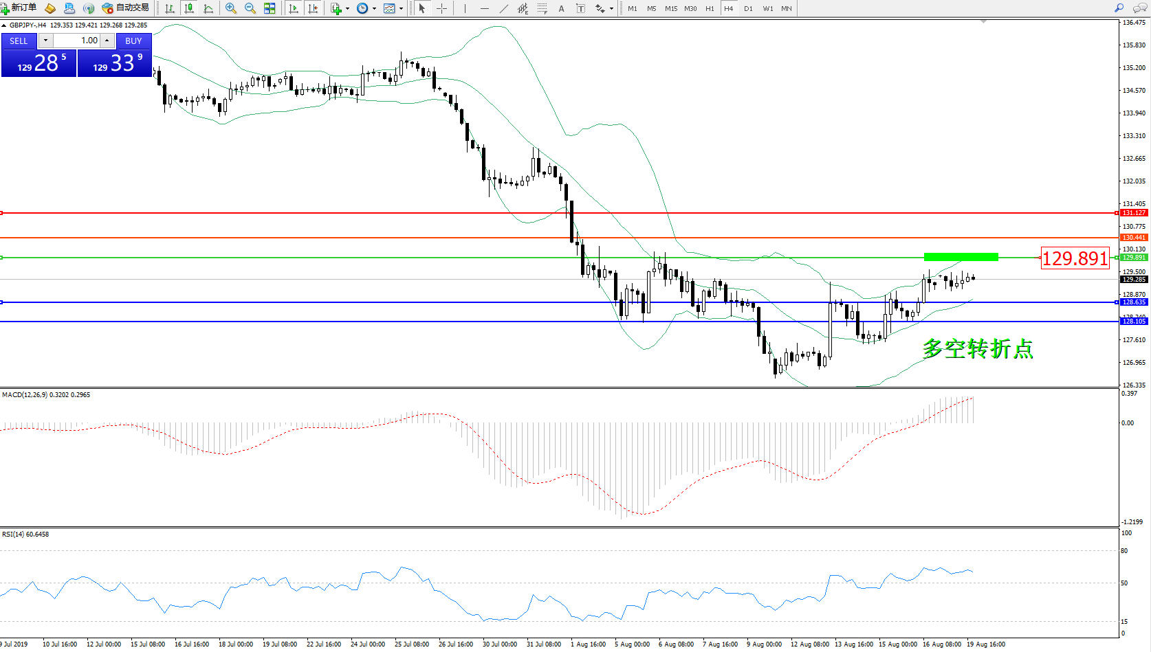Click the zoom out magnifier icon

(250, 8)
